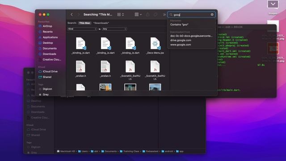The height and width of the screenshot is (161, 286).
Task: Select the _Deco Menu.jsx file icon
Action: [155, 43]
